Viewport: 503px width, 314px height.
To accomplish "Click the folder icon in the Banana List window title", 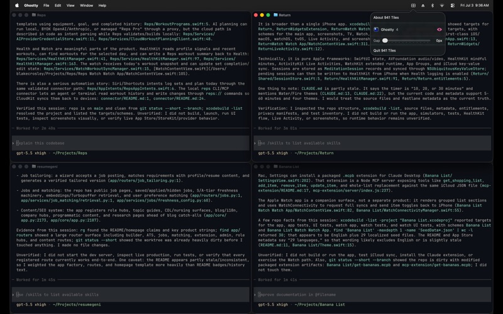I will [x=275, y=166].
